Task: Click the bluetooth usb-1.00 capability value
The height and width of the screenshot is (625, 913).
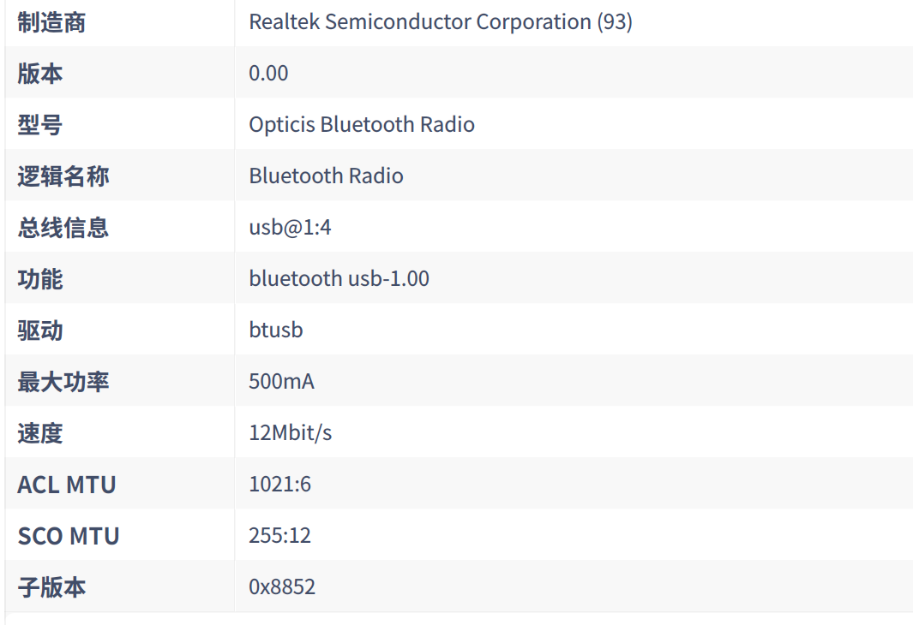Action: pyautogui.click(x=339, y=279)
